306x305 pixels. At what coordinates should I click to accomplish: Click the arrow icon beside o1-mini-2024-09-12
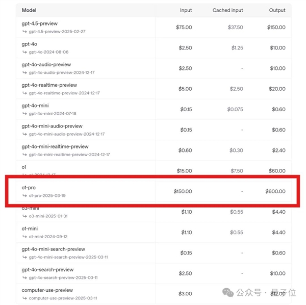pos(24,237)
